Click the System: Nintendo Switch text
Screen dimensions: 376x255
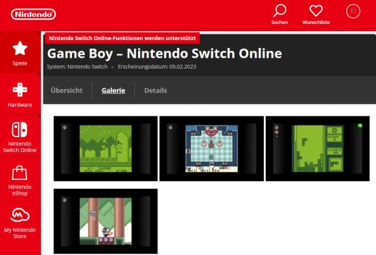pos(77,67)
